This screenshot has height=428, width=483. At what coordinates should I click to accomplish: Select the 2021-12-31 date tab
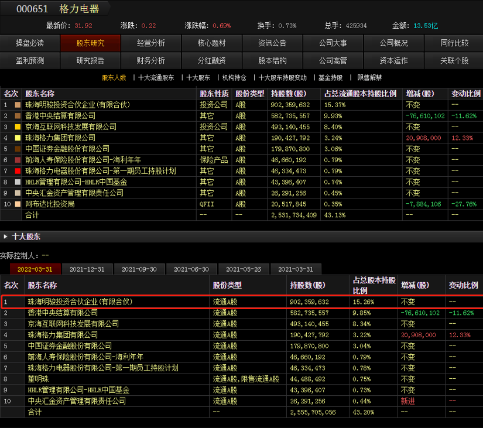(87, 269)
